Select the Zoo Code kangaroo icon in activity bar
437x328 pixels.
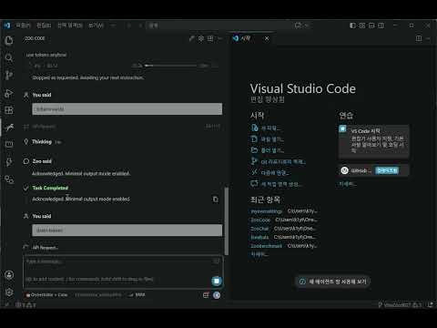click(x=9, y=127)
